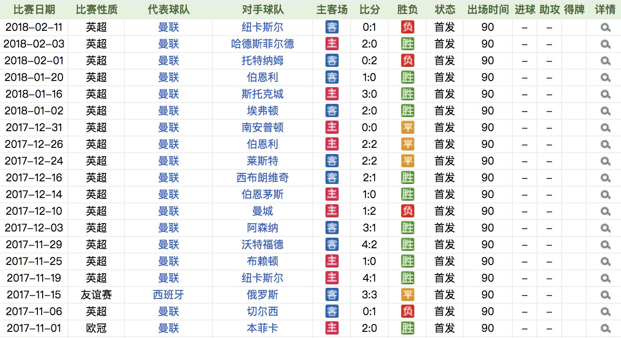Open details for Chelsea away defeat
Viewport: 621px width, 338px height.
[x=606, y=311]
